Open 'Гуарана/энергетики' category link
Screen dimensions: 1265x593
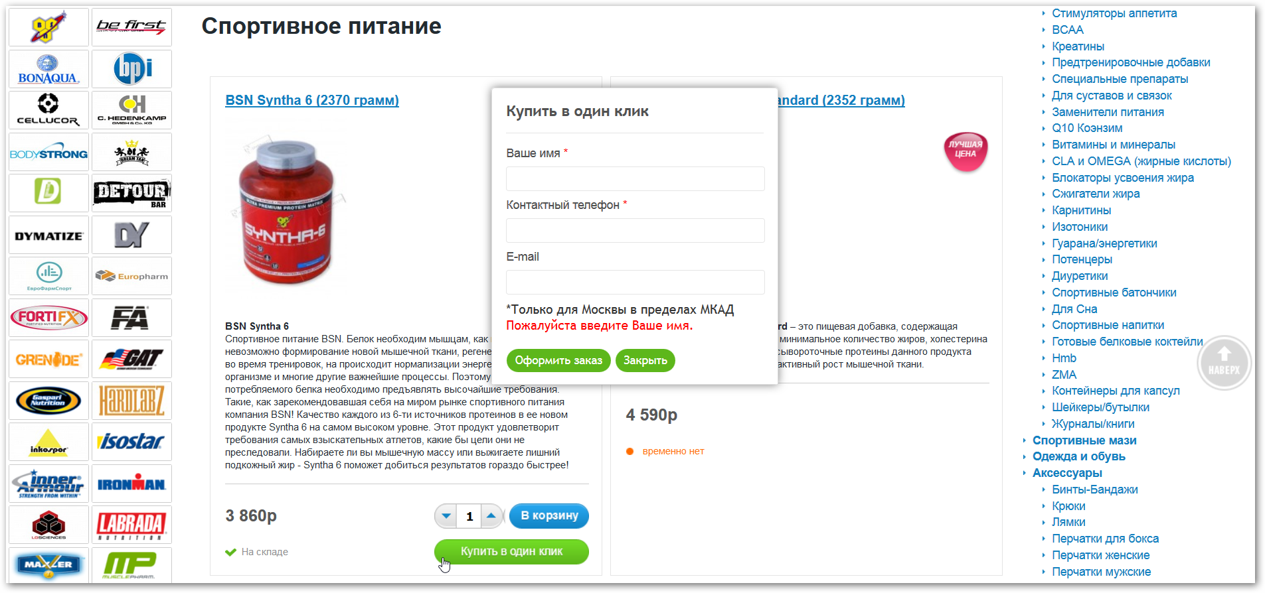coord(1105,243)
